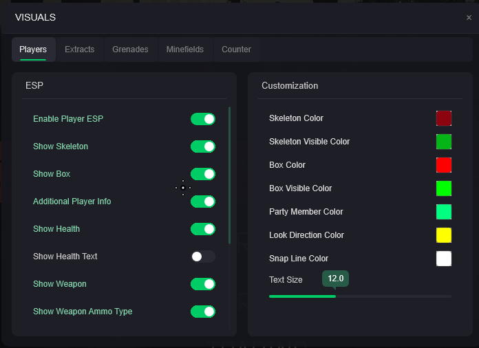
Task: Turn off Show Health toggle
Action: click(x=203, y=229)
